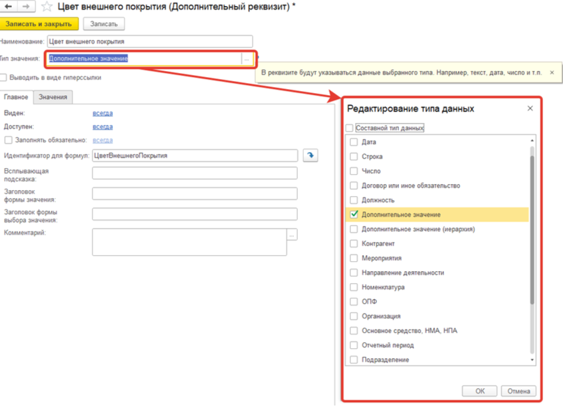Click the Записать и закрыть button
563x412 pixels.
39,24
